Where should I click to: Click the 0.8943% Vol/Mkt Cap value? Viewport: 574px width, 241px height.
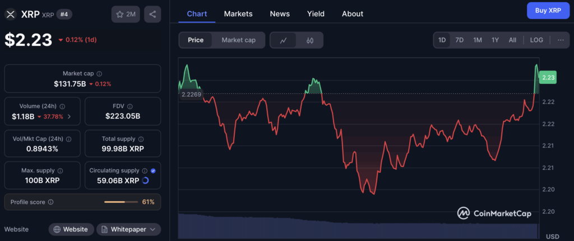point(42,149)
